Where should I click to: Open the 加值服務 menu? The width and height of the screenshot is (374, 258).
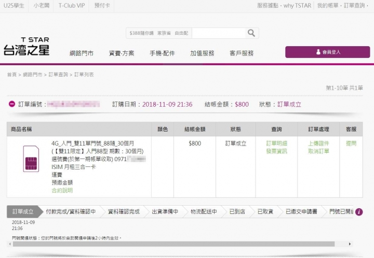[202, 53]
